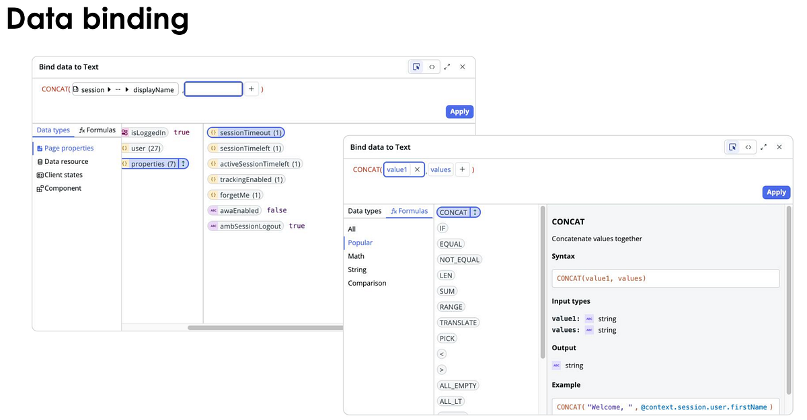Expand the dialog containing the value1 chip
This screenshot has width=807, height=420.
764,147
